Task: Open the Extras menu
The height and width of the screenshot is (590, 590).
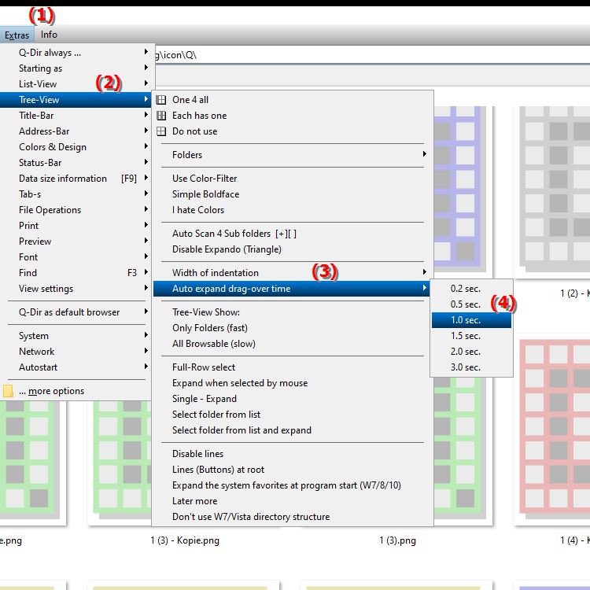Action: click(17, 35)
